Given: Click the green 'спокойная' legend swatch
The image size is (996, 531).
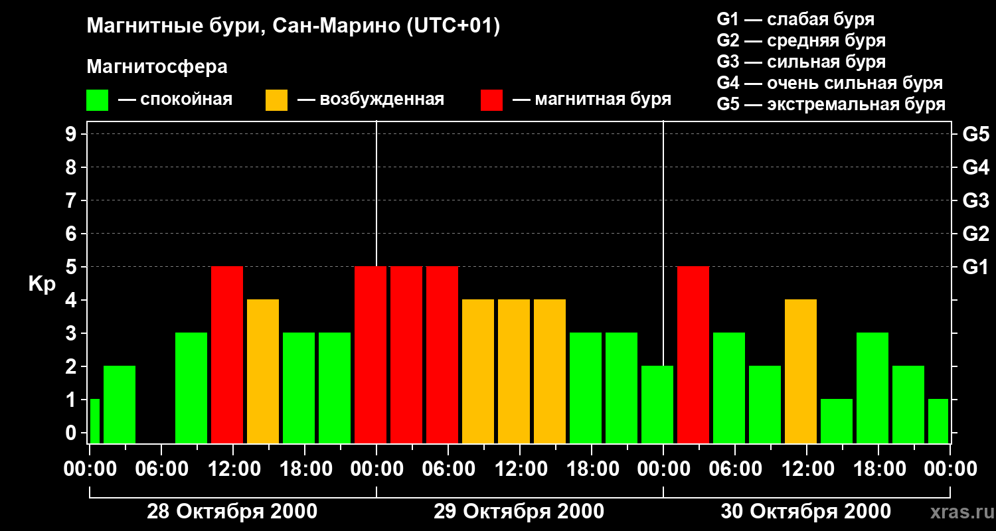Looking at the screenshot, I should (98, 100).
